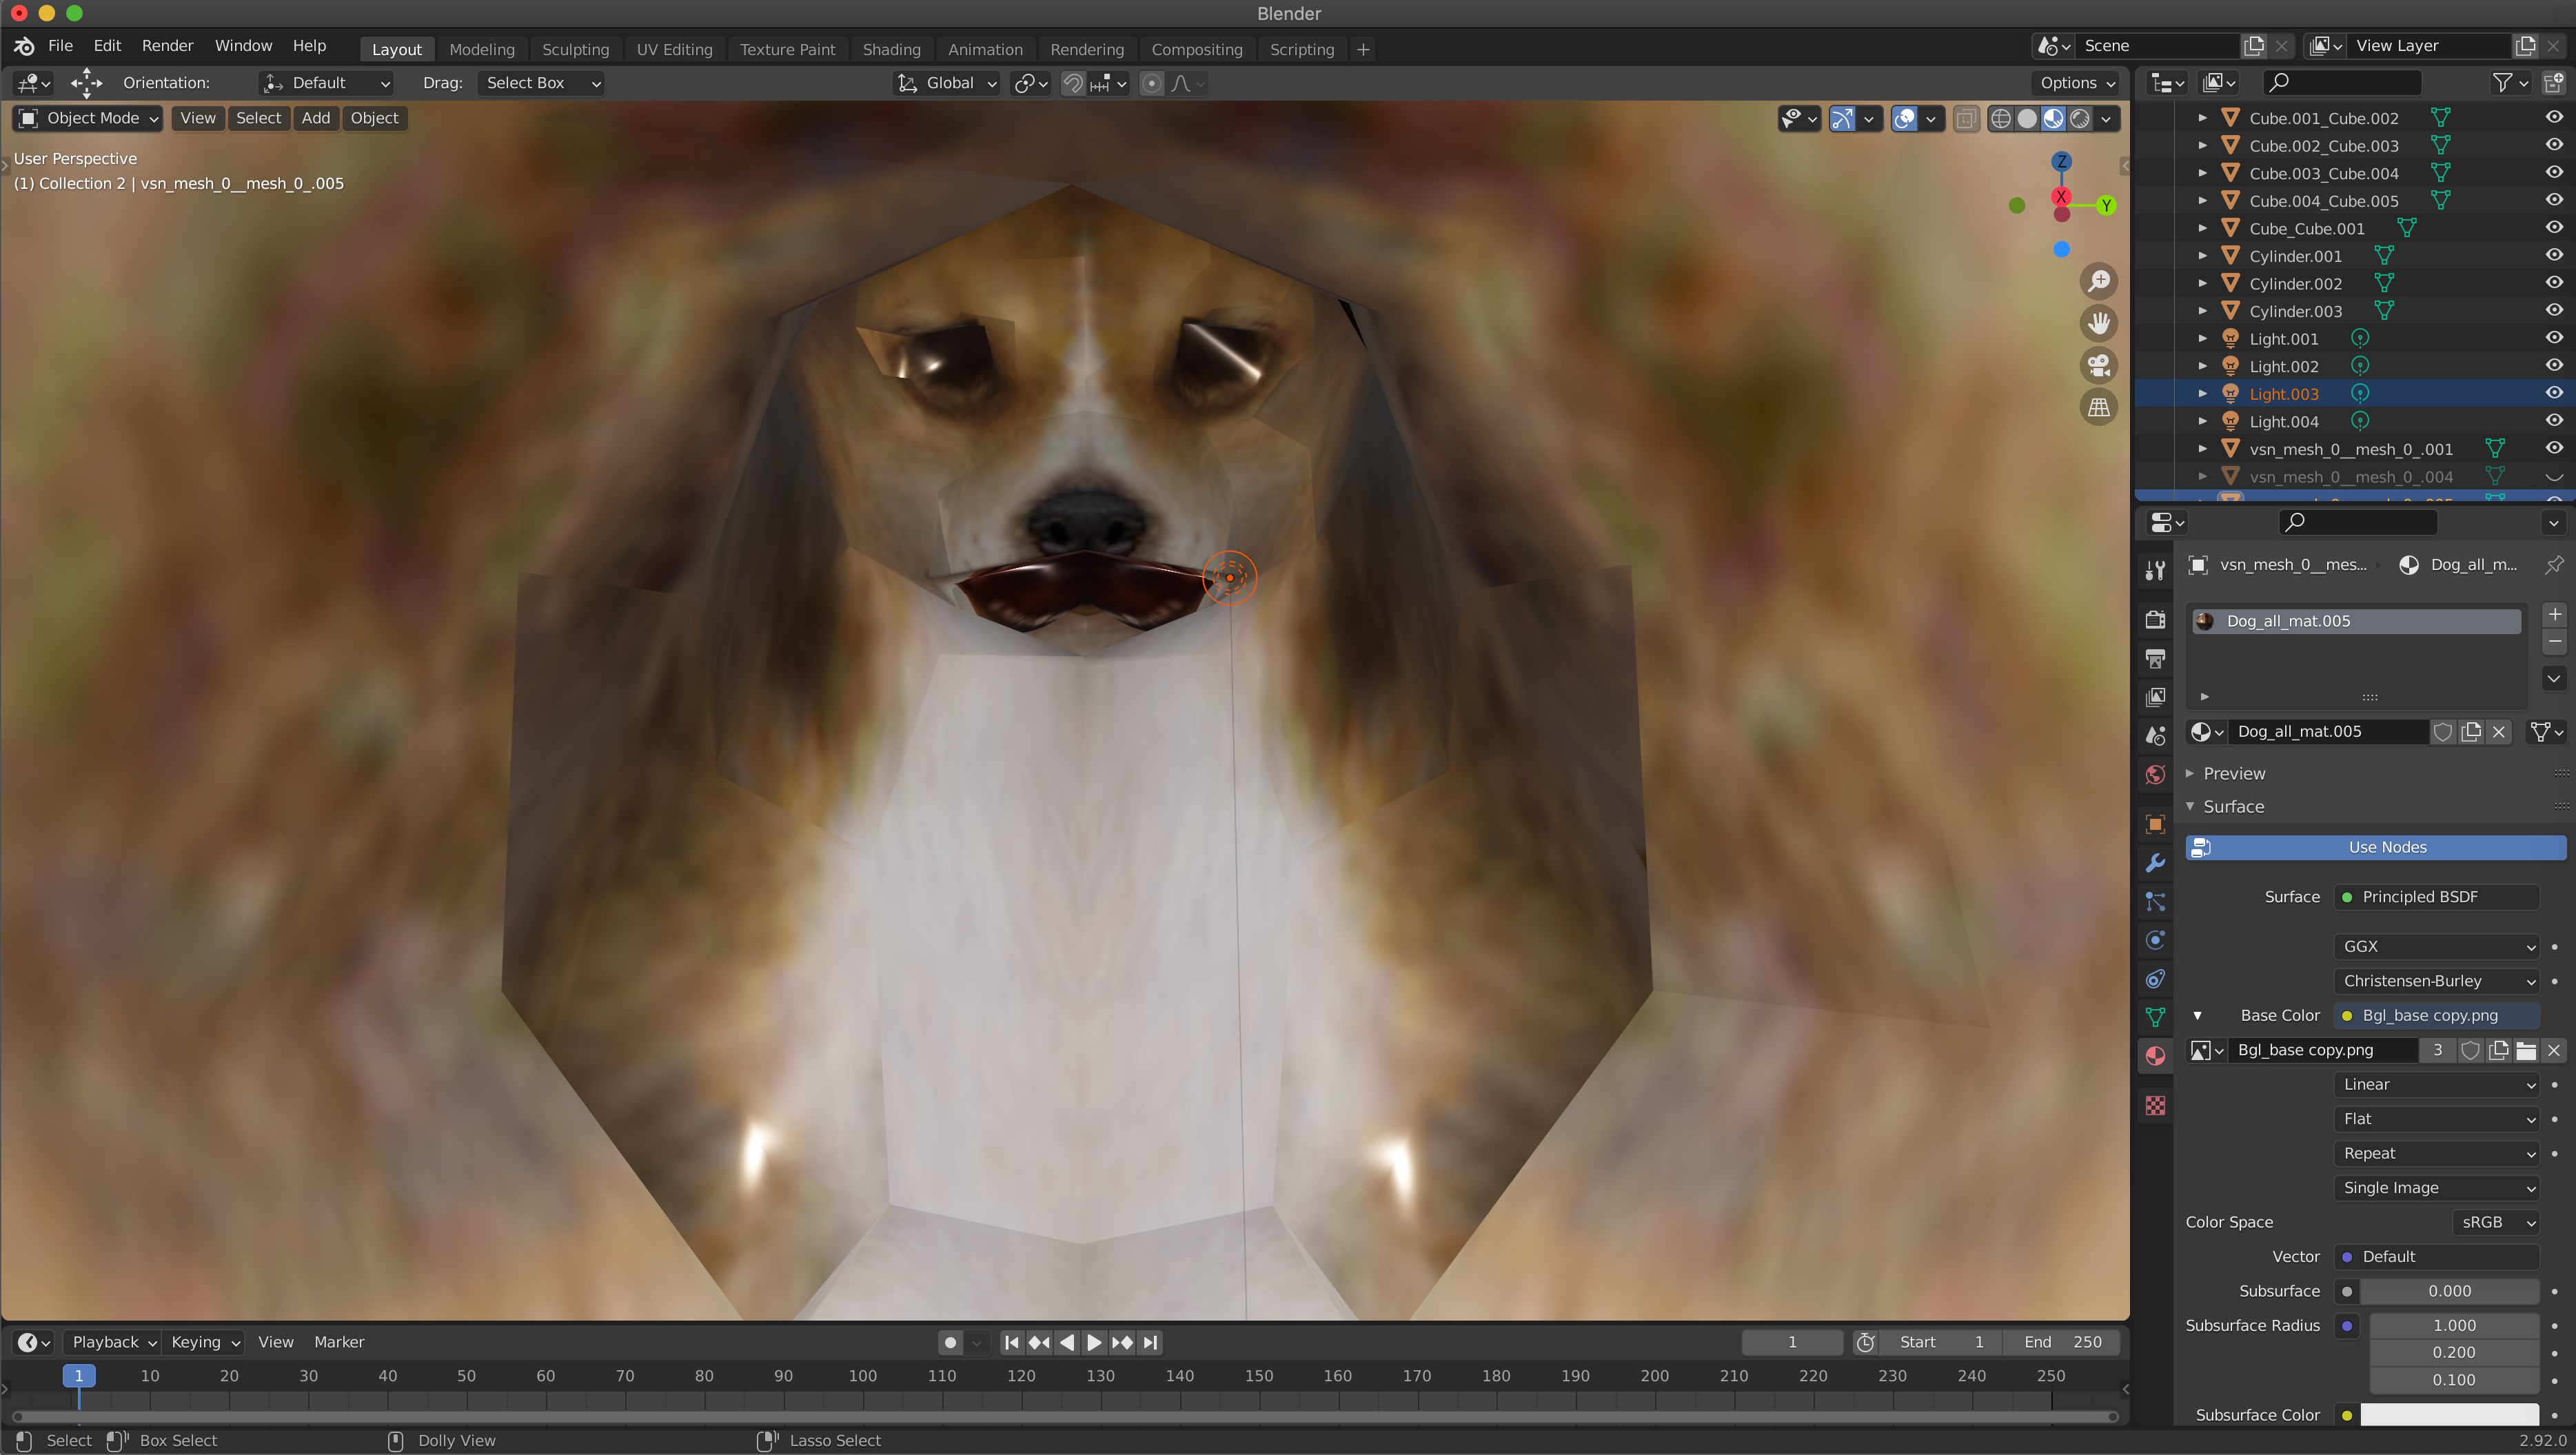Click the zoom view magnifier gizmo
2576x1455 pixels.
point(2098,281)
